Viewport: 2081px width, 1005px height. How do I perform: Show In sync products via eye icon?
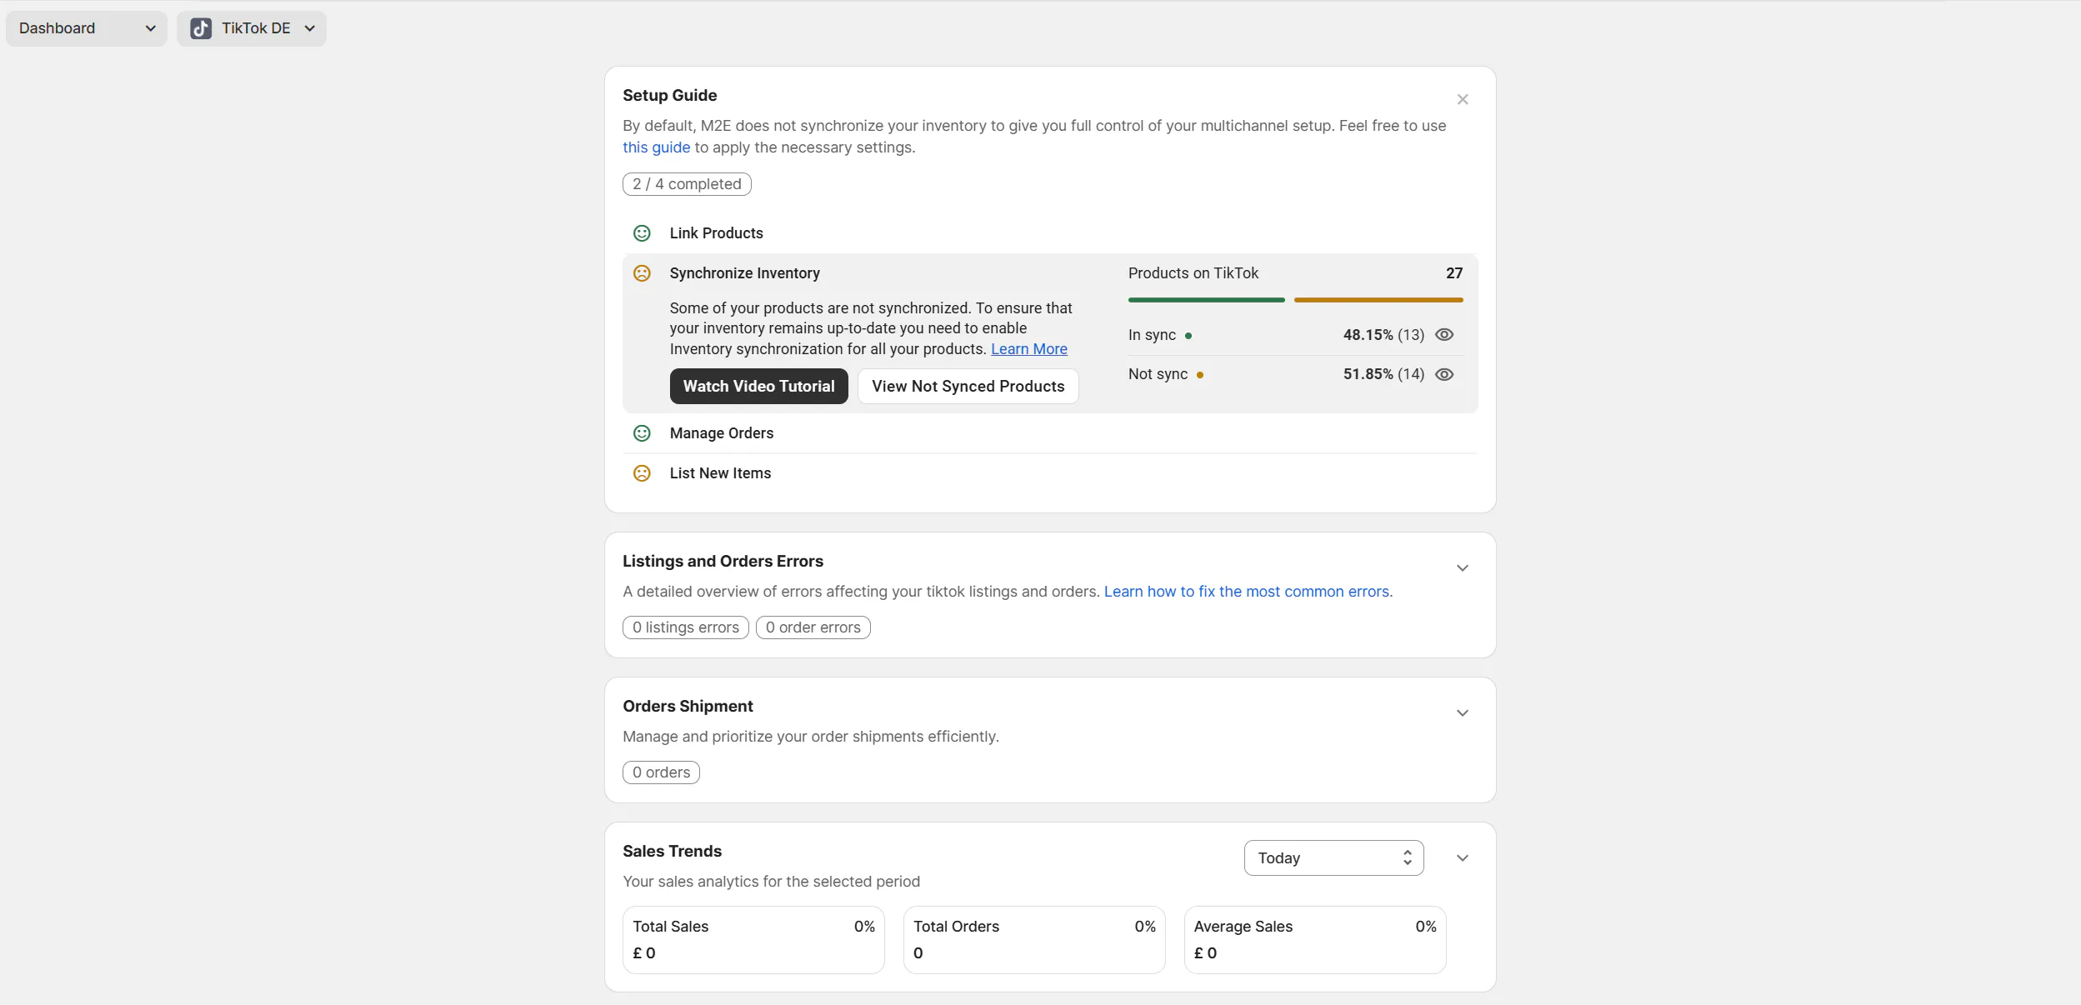point(1444,335)
